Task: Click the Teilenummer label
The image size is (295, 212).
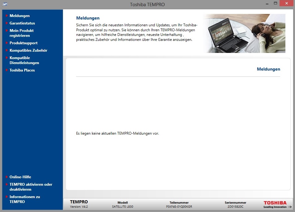Action: click(x=179, y=203)
